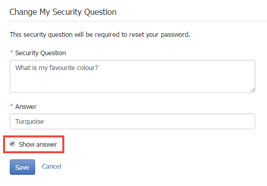Click the Show answer label text
267x186 pixels.
pyautogui.click(x=38, y=145)
